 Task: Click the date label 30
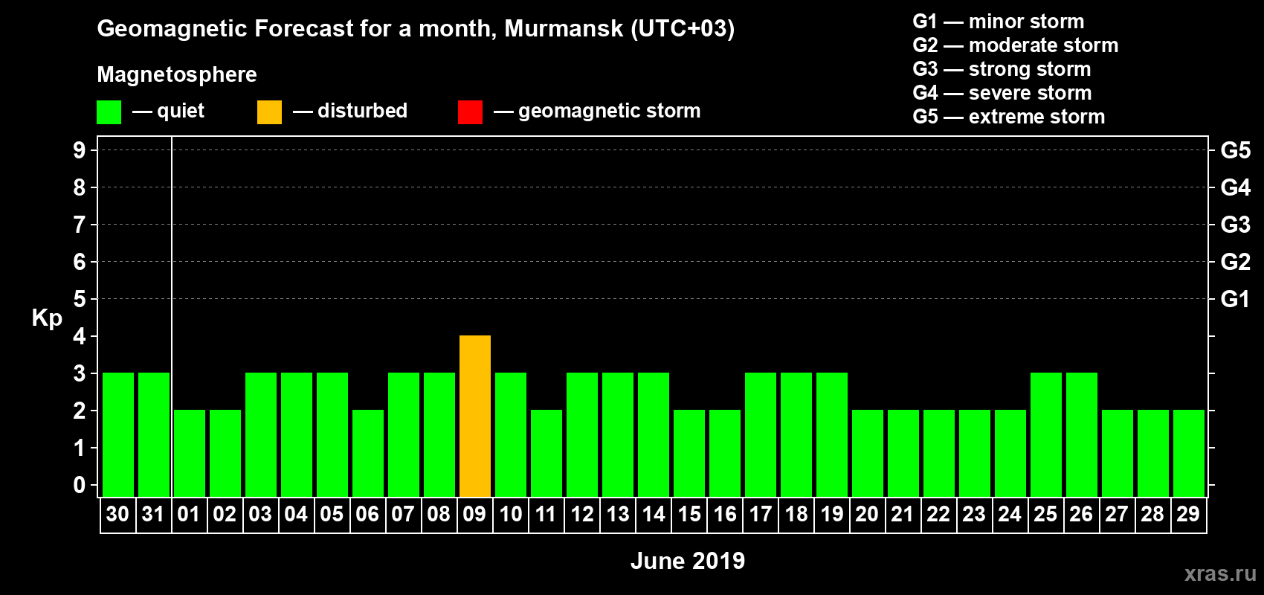pyautogui.click(x=117, y=514)
